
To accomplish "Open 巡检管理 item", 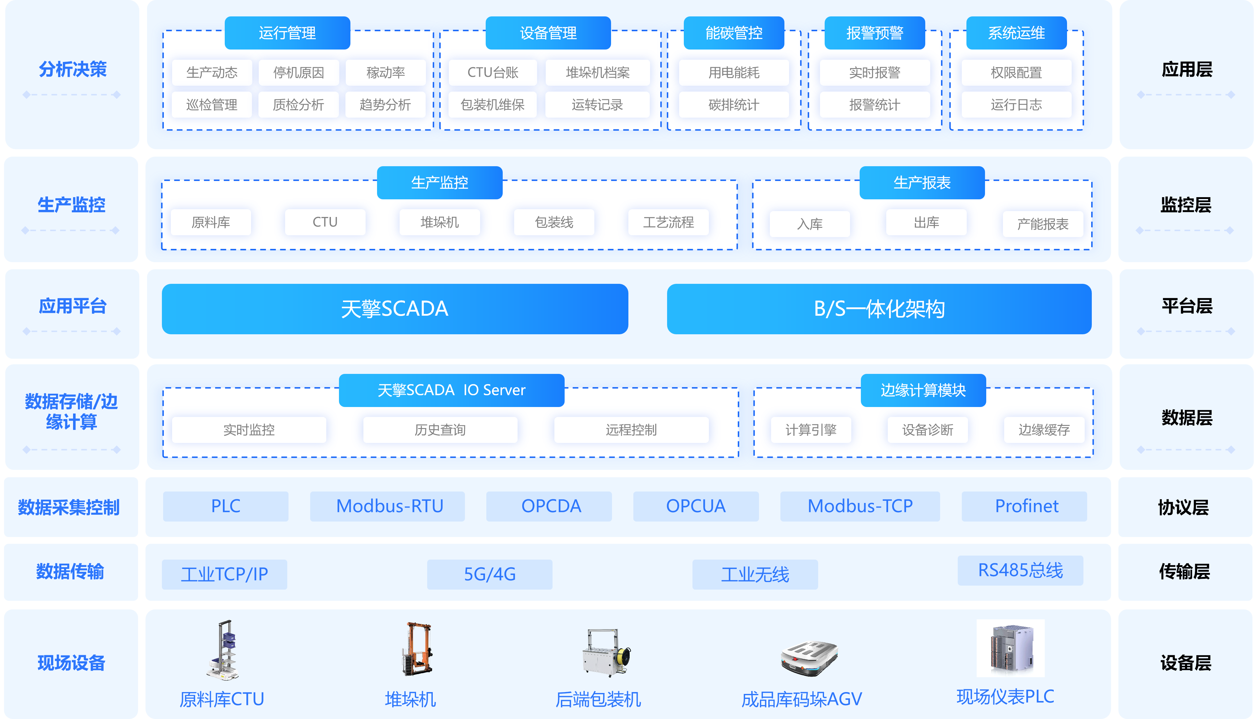I will (212, 105).
